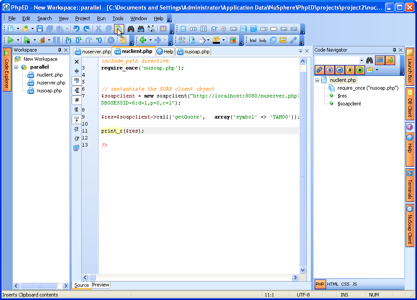Toggle alphabetical sort in Code Navigator

[x=390, y=60]
